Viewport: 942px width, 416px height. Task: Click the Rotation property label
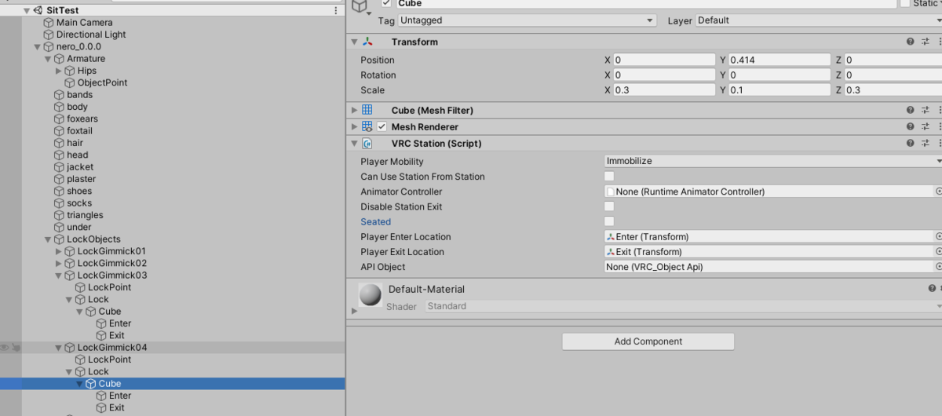tap(378, 75)
